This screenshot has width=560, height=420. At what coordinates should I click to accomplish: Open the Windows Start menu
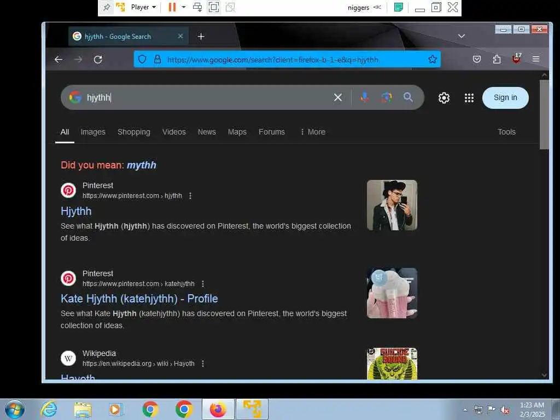(x=15, y=409)
